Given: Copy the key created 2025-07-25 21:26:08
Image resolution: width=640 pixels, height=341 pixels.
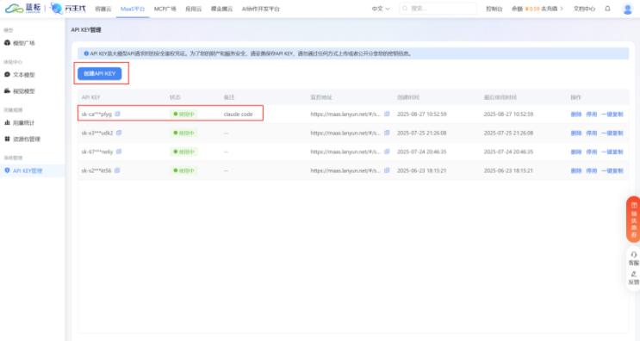Looking at the screenshot, I should [119, 133].
